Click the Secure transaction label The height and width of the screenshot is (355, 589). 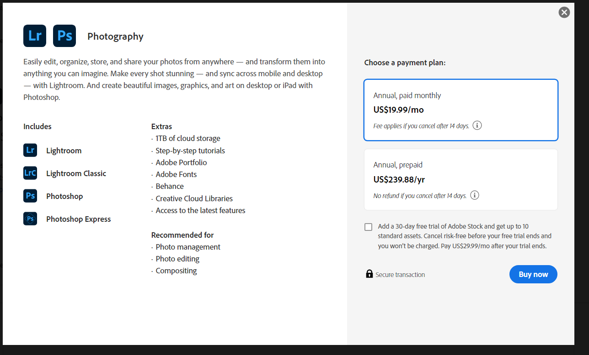400,274
